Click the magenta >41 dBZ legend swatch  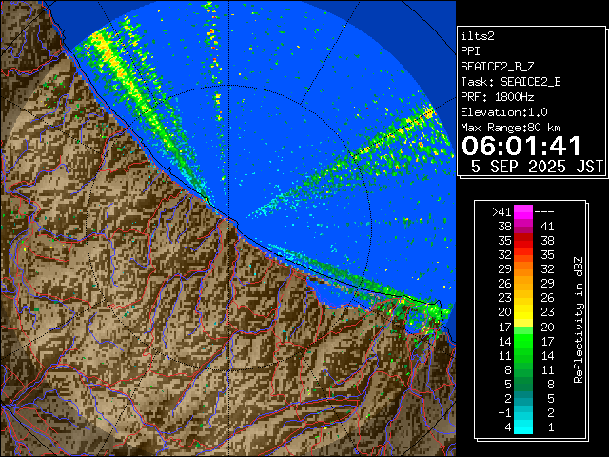tap(522, 213)
